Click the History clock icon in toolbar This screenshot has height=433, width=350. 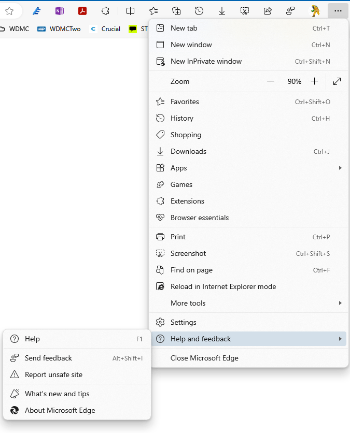(199, 11)
